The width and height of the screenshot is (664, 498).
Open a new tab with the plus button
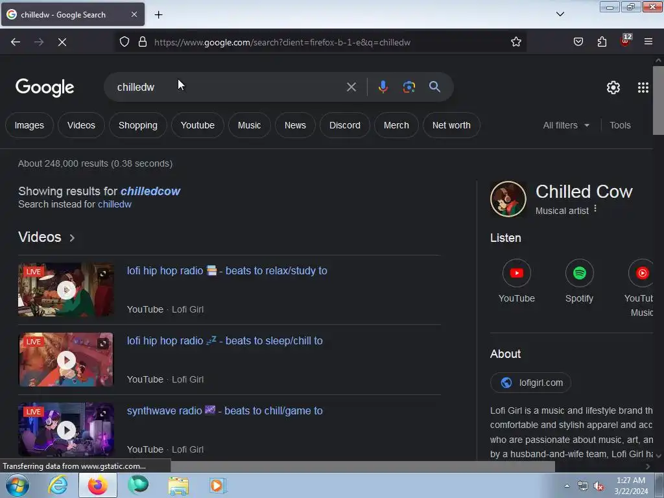tap(158, 15)
